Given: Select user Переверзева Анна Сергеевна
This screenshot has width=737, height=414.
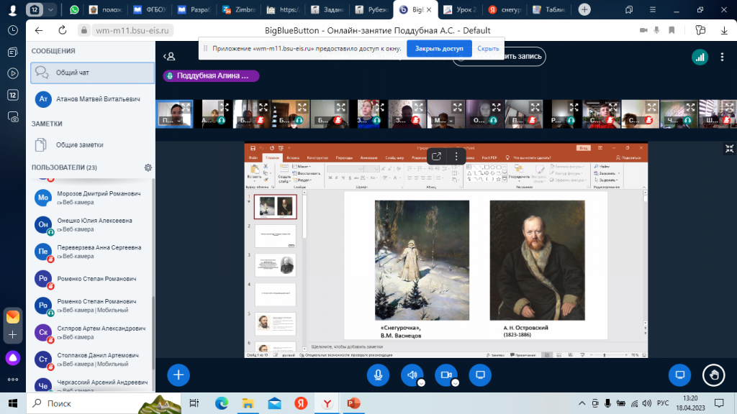Looking at the screenshot, I should click(93, 252).
